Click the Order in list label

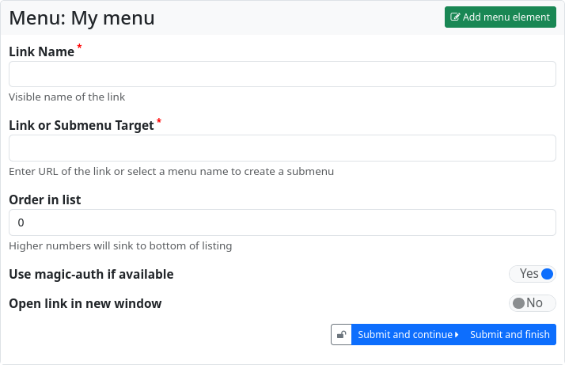coord(45,200)
